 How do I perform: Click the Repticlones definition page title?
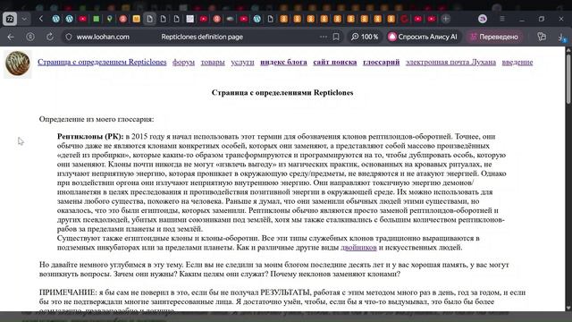[x=202, y=37]
